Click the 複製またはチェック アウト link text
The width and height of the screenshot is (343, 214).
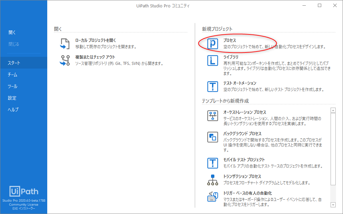(x=95, y=57)
